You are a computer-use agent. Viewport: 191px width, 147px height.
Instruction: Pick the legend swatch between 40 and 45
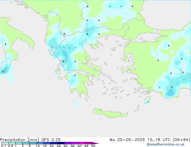[x=82, y=143]
